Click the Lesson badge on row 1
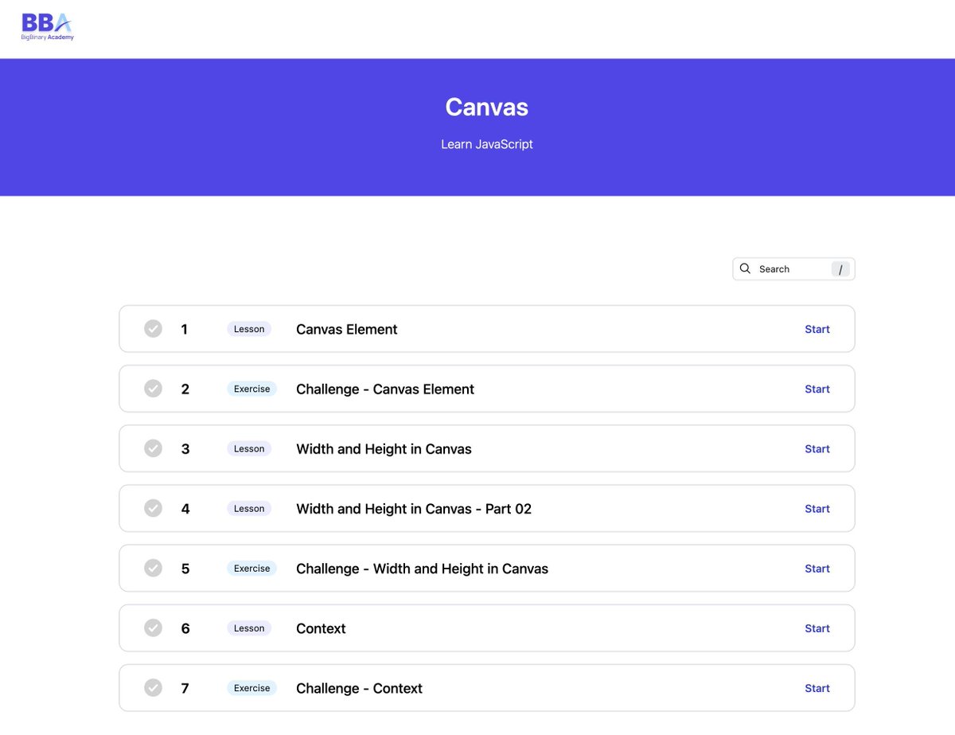Screen dimensions: 955x735 [x=249, y=329]
